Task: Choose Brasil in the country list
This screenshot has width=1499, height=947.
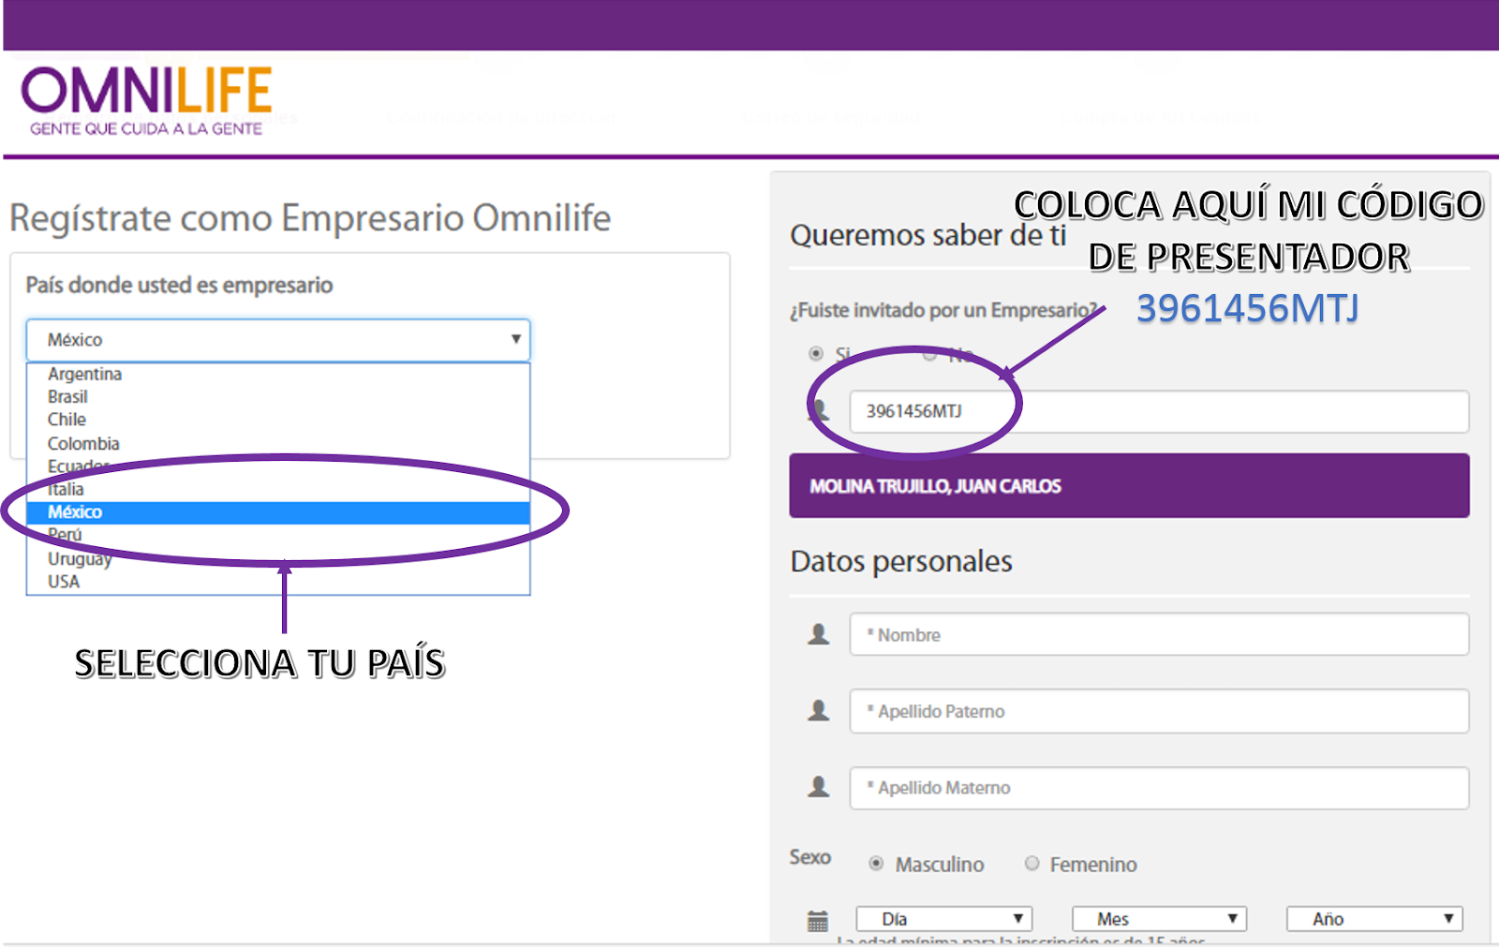Action: tap(278, 397)
